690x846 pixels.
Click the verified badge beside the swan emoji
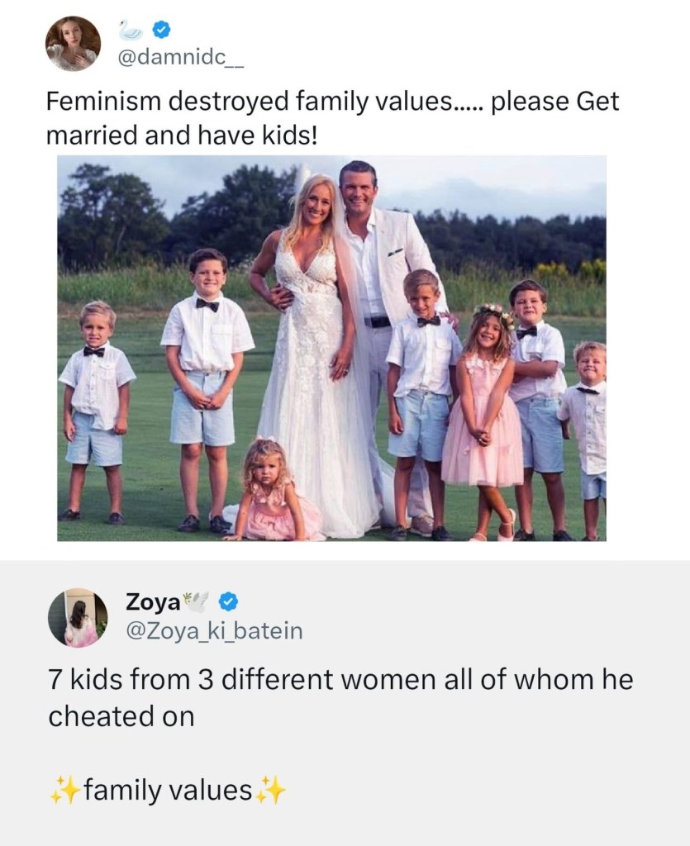pyautogui.click(x=161, y=31)
